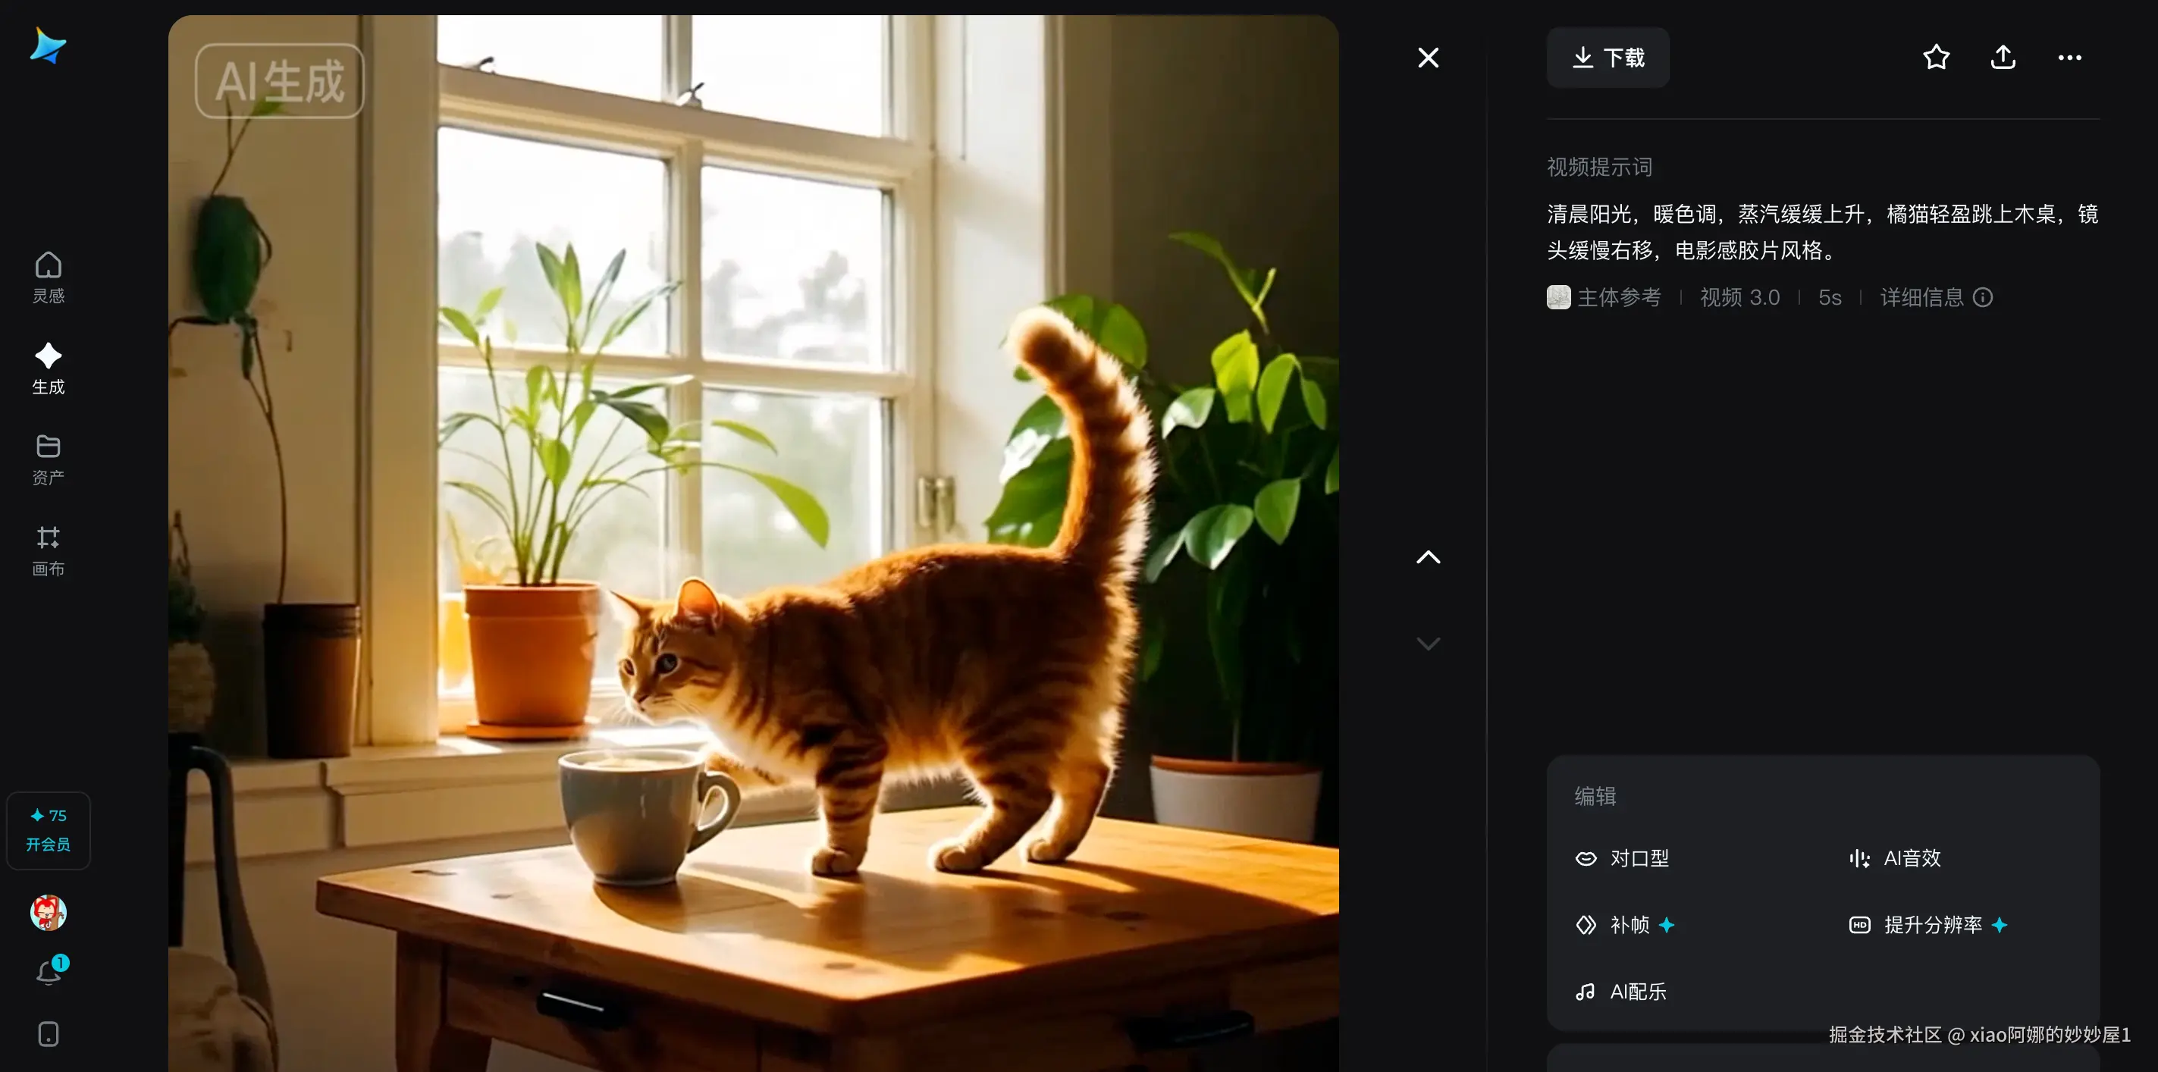Click the 主体参考 reference thumbnail
This screenshot has width=2158, height=1072.
click(1558, 297)
